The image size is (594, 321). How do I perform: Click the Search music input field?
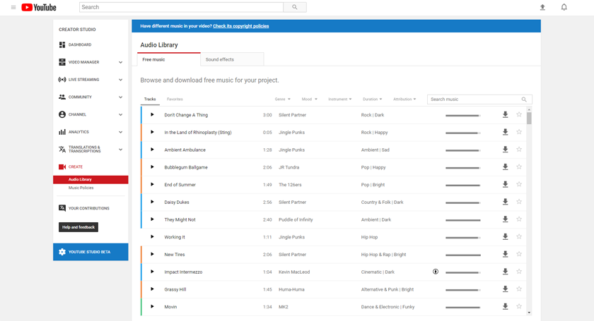click(474, 99)
